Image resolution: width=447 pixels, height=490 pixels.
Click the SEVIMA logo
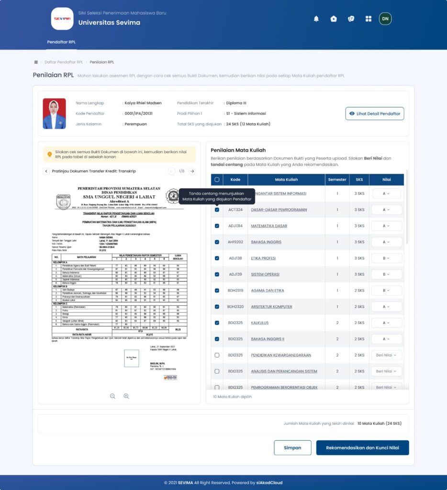pos(62,19)
